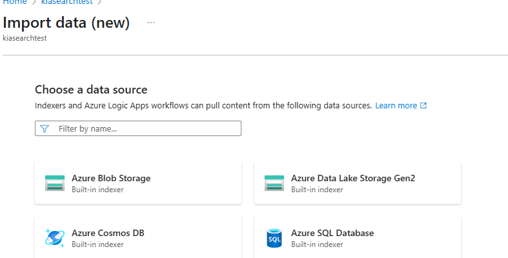
Task: Open the Learn more link
Action: click(x=396, y=106)
